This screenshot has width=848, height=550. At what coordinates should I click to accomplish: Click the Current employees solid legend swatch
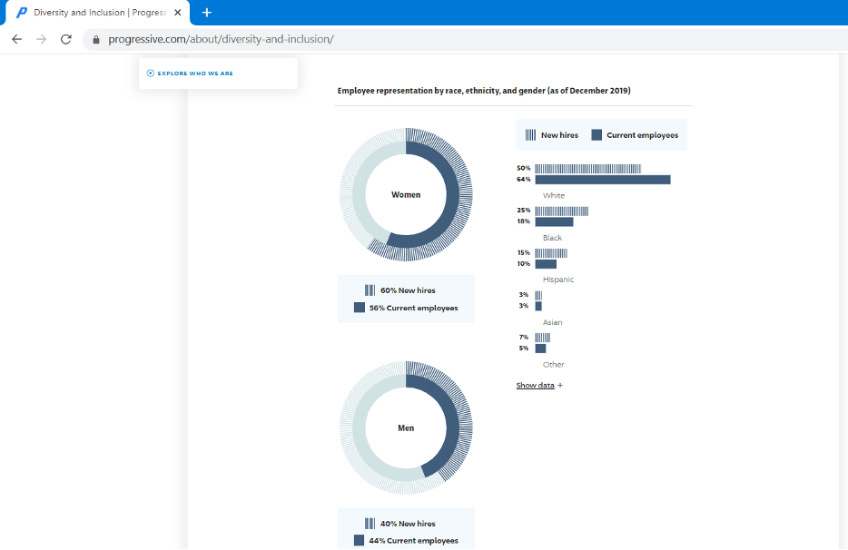(597, 134)
